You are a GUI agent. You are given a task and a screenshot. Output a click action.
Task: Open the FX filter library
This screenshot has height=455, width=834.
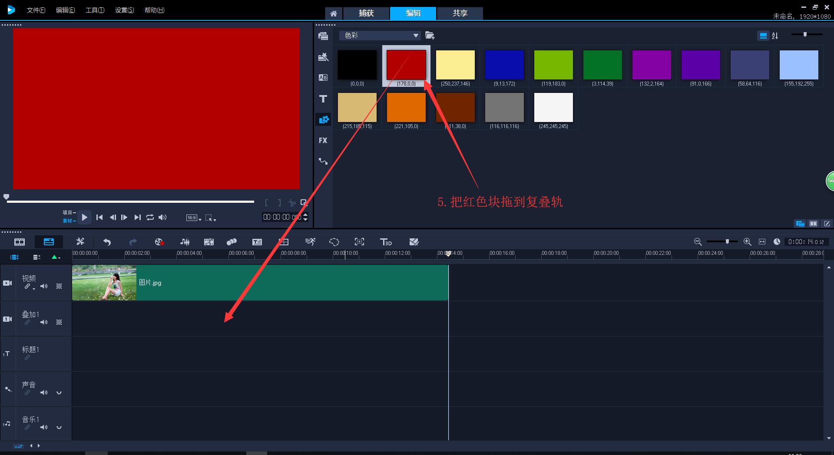click(323, 141)
